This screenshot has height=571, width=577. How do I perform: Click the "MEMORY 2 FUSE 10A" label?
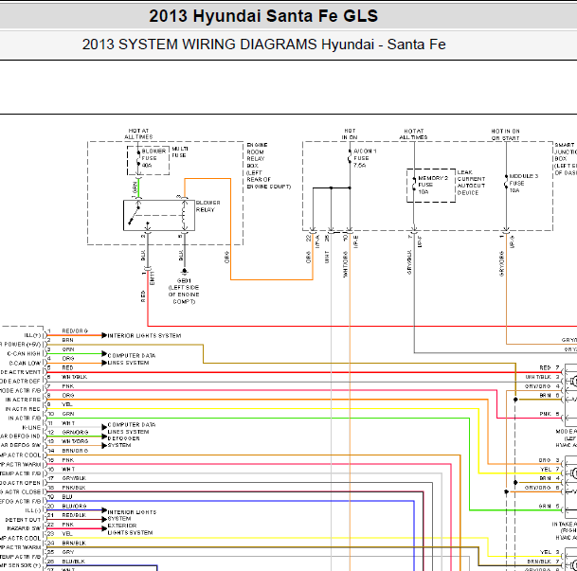click(x=433, y=185)
